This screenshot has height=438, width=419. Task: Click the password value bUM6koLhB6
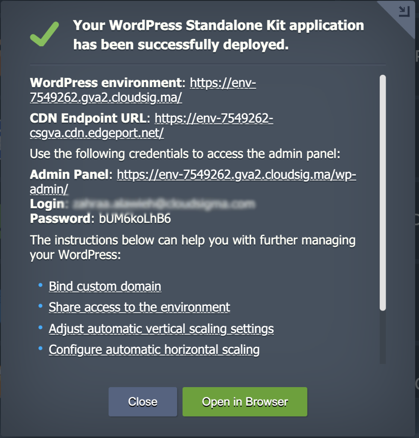click(x=135, y=219)
